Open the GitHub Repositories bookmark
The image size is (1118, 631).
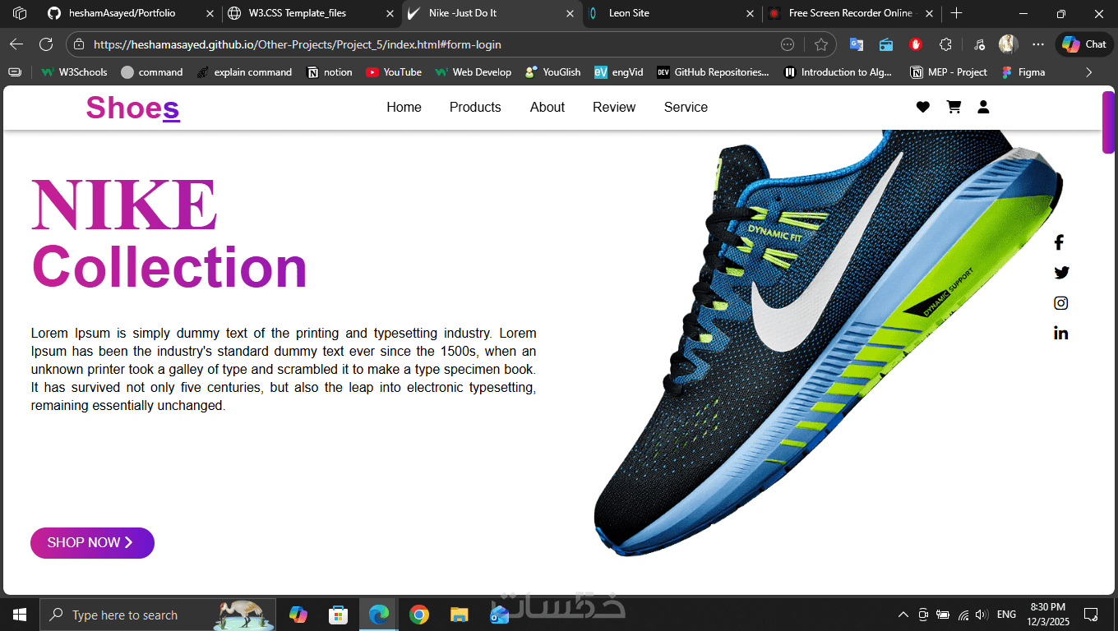click(x=714, y=72)
